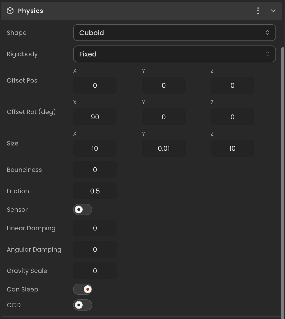Click the Gravity Scale value field
285x319 pixels.
click(x=95, y=271)
